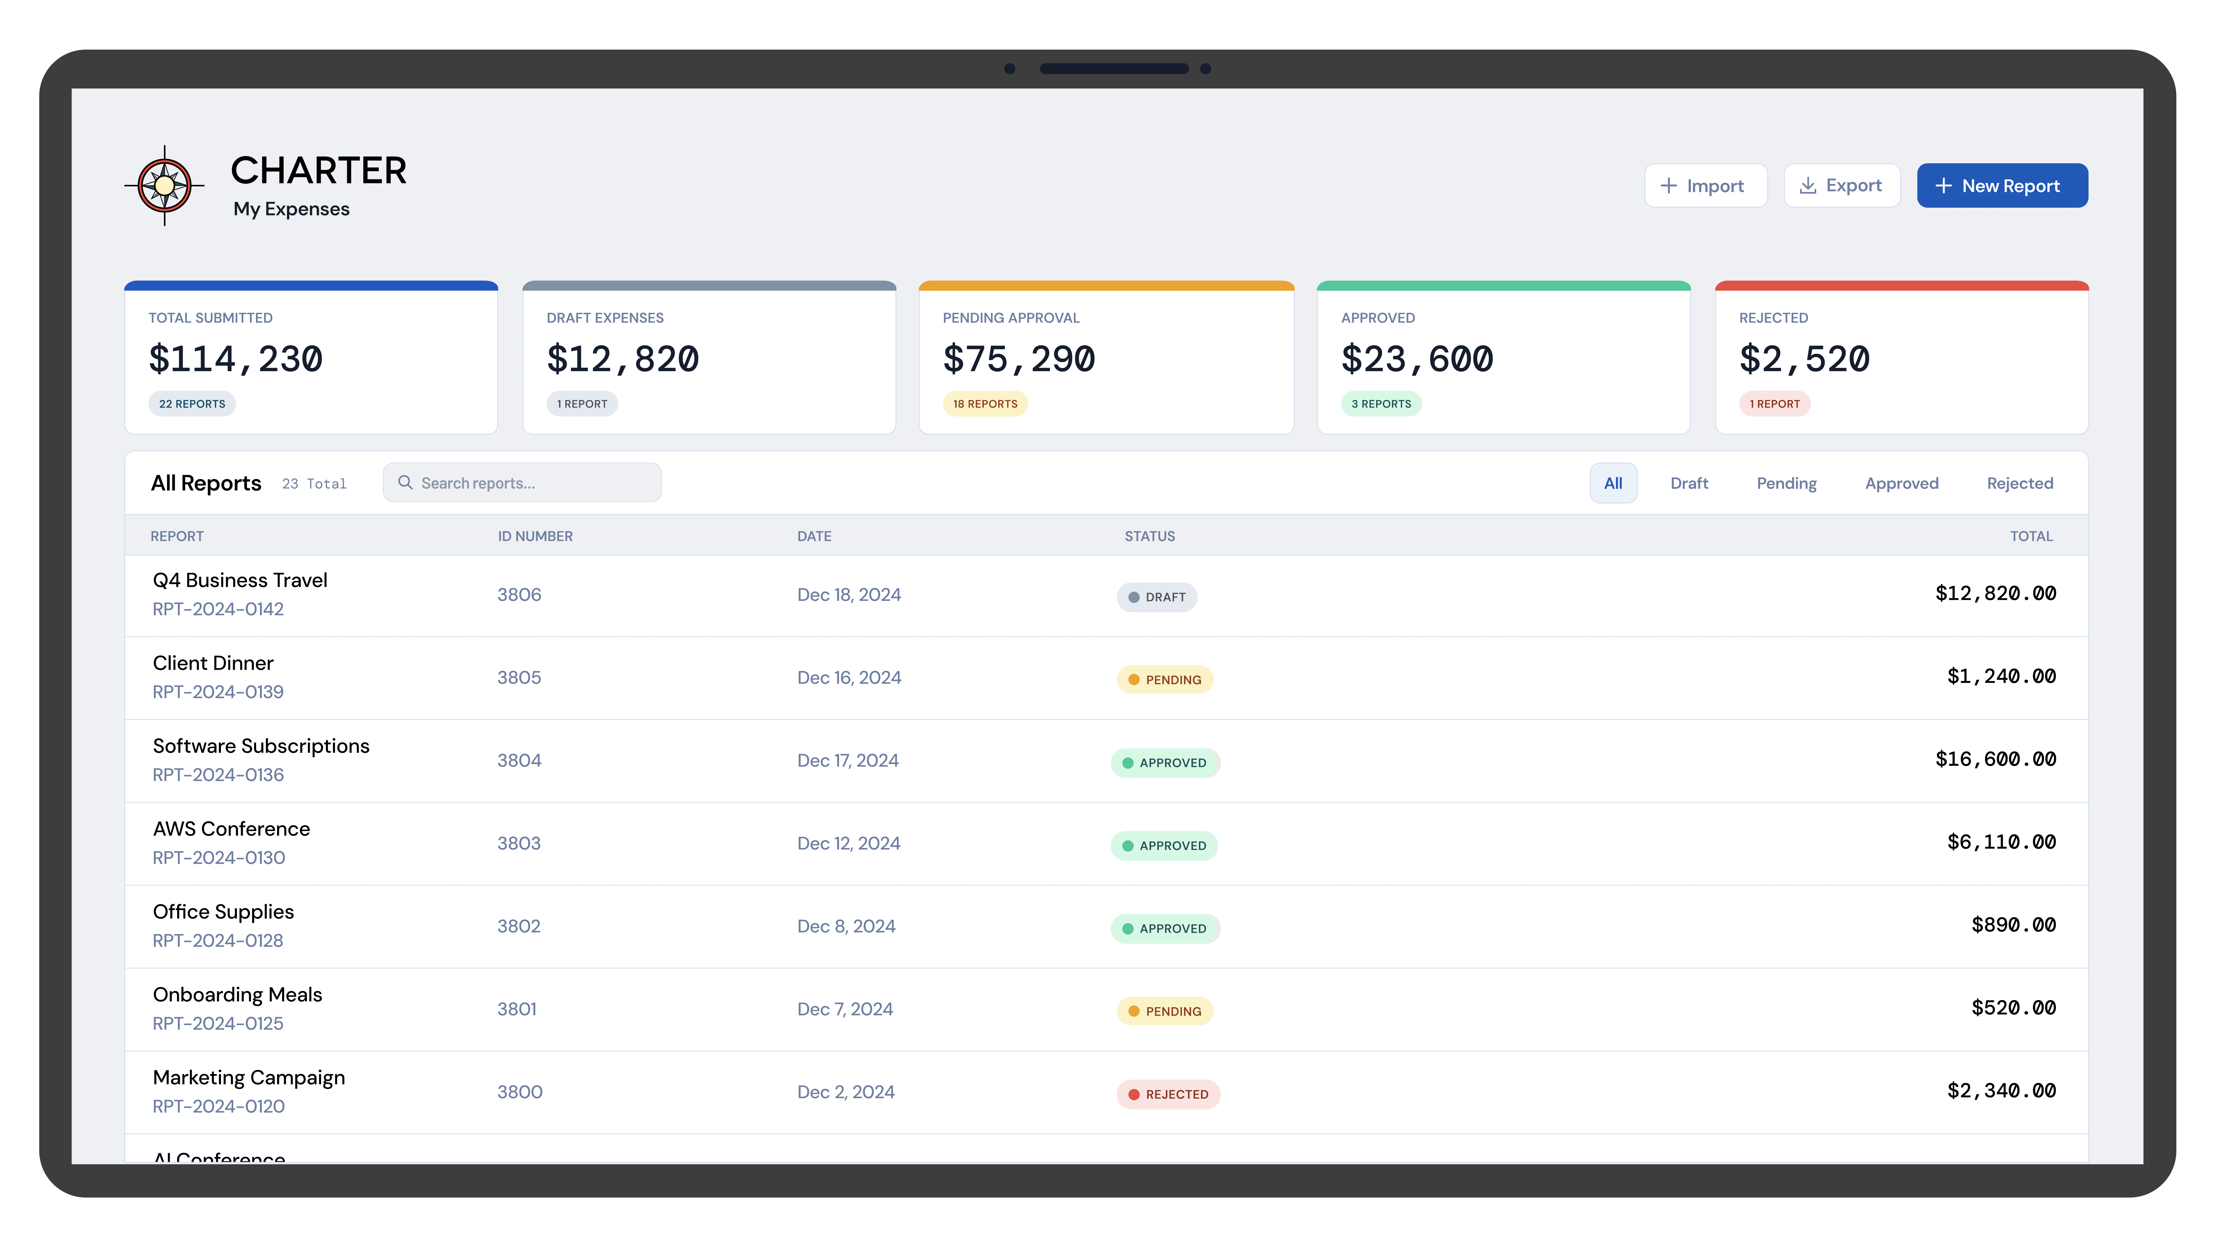
Task: Open the Q4 Business Travel report
Action: click(x=240, y=580)
